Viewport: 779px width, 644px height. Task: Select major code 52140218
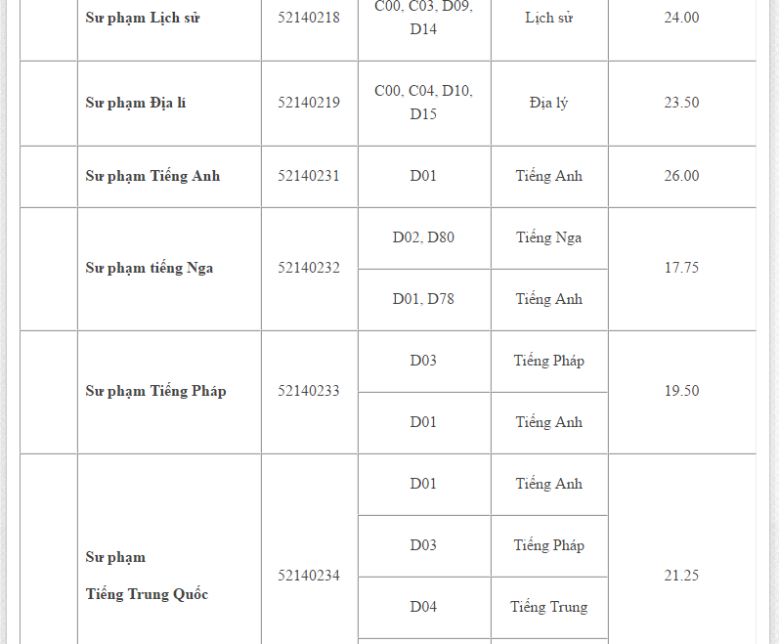click(x=309, y=18)
